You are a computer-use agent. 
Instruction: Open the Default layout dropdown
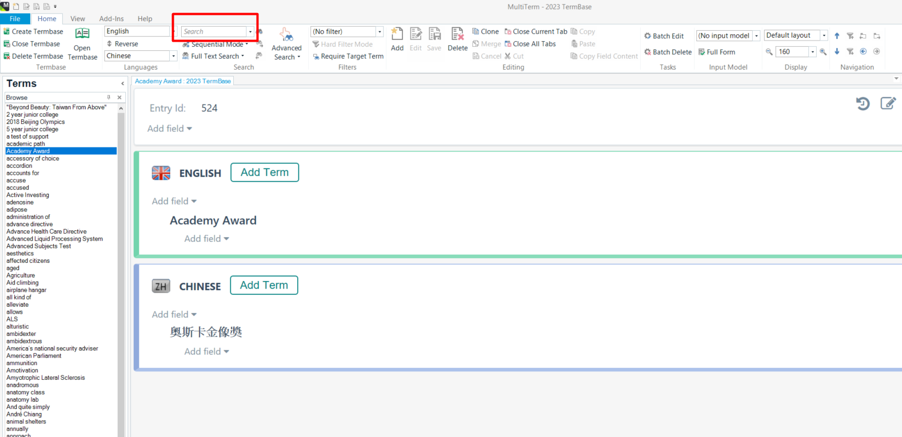[x=824, y=35]
